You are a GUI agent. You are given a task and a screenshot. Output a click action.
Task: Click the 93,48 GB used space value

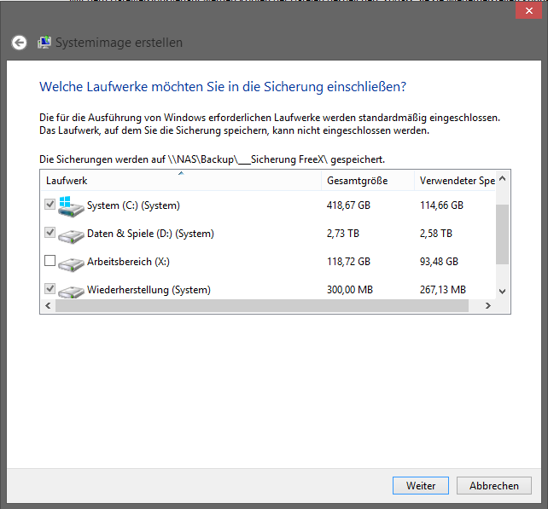(x=439, y=262)
